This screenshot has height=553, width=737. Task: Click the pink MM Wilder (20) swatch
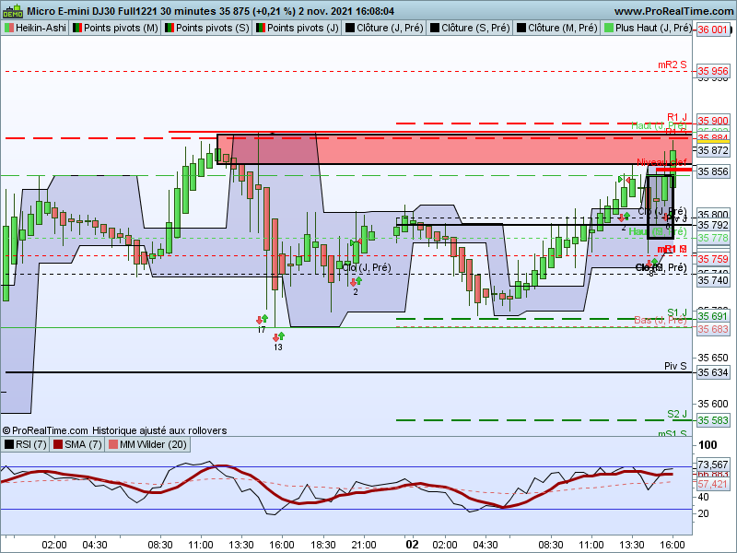[113, 444]
